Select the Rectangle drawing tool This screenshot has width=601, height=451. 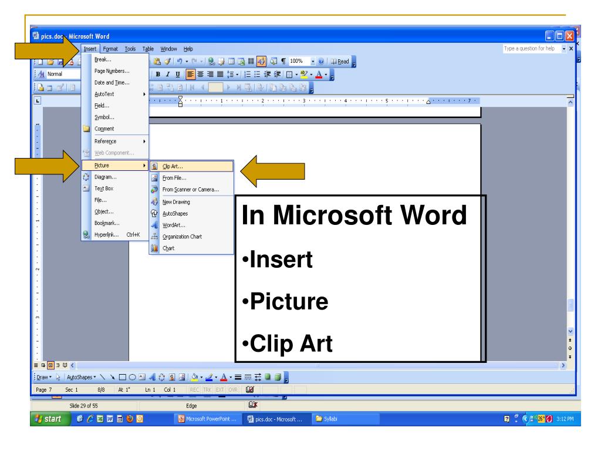(x=122, y=378)
